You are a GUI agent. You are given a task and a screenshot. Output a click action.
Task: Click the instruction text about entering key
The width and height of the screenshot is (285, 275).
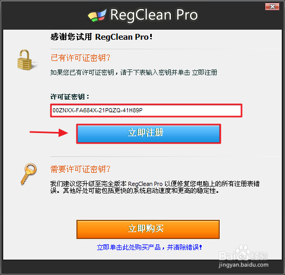pos(134,73)
